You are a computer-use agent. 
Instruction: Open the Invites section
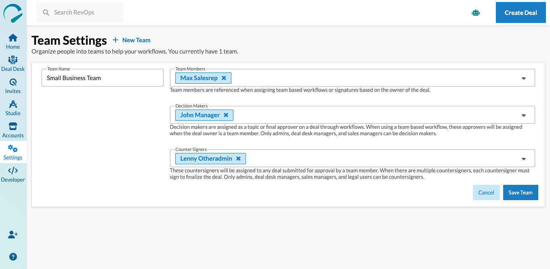pyautogui.click(x=13, y=85)
